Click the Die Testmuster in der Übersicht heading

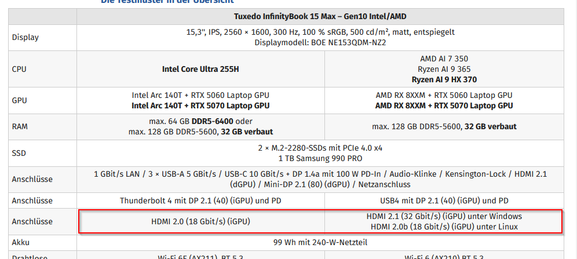click(x=167, y=1)
